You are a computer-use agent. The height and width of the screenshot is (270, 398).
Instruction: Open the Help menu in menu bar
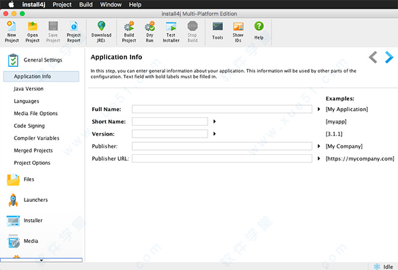[x=135, y=5]
